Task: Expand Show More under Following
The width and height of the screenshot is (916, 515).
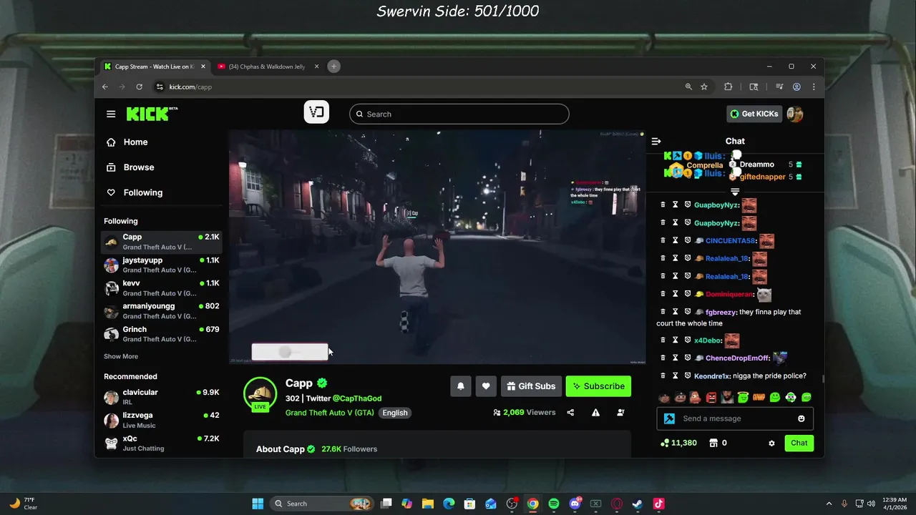Action: [121, 356]
